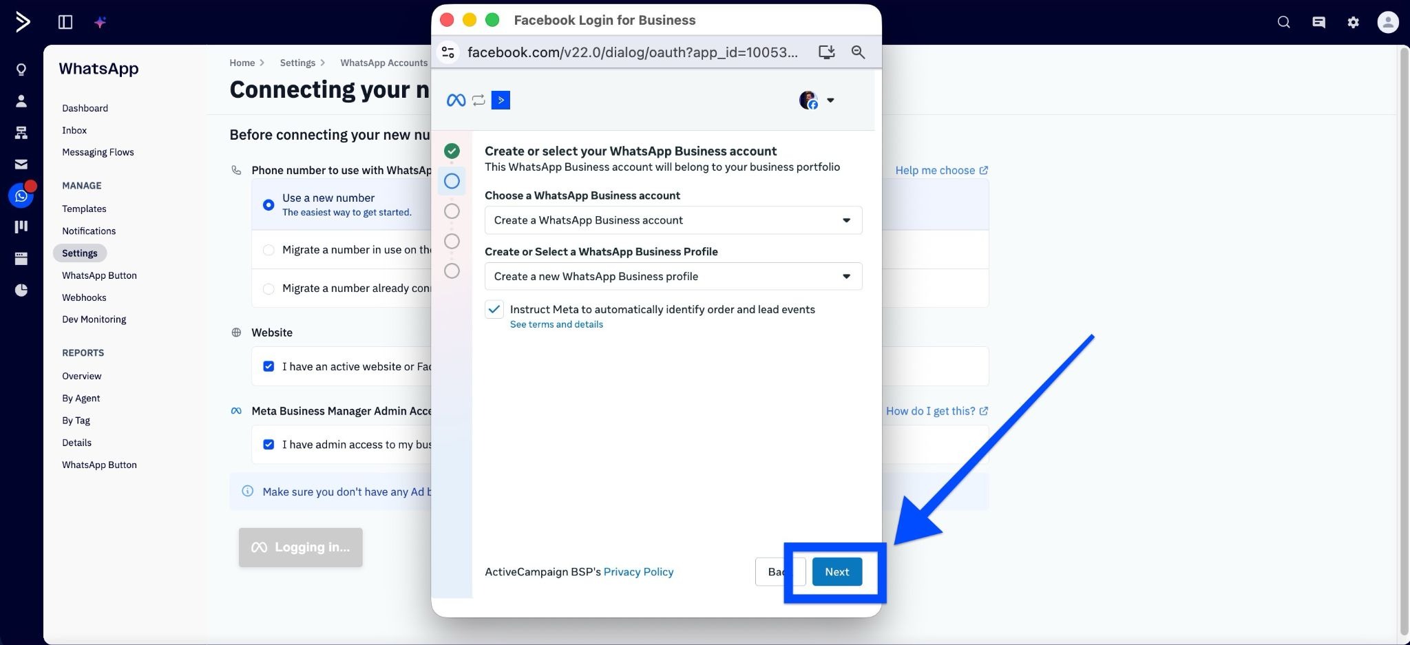The width and height of the screenshot is (1410, 645).
Task: Click the search magnifier in top bar
Action: (1283, 22)
